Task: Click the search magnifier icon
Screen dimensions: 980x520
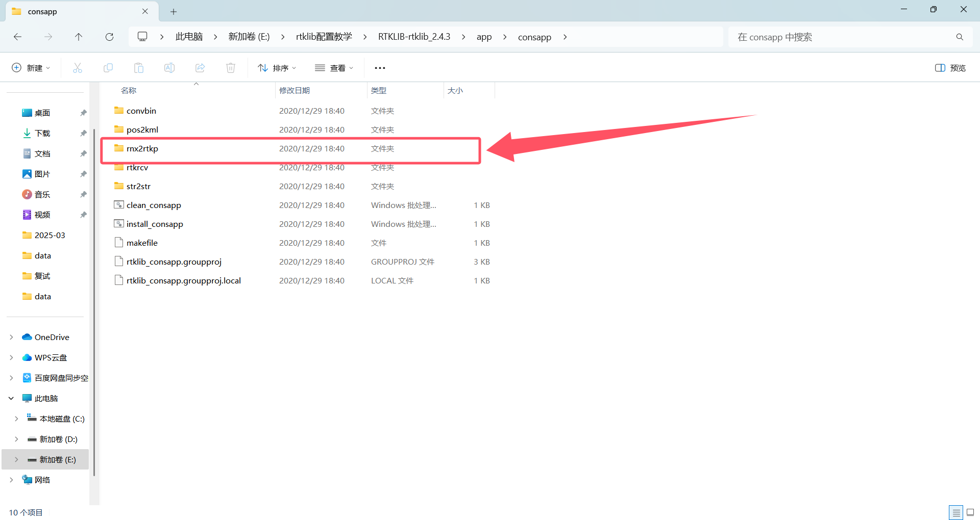Action: coord(960,37)
